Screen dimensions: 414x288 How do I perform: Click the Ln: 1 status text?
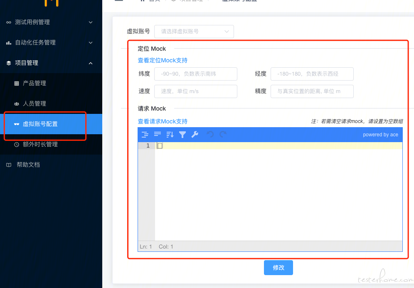click(146, 246)
